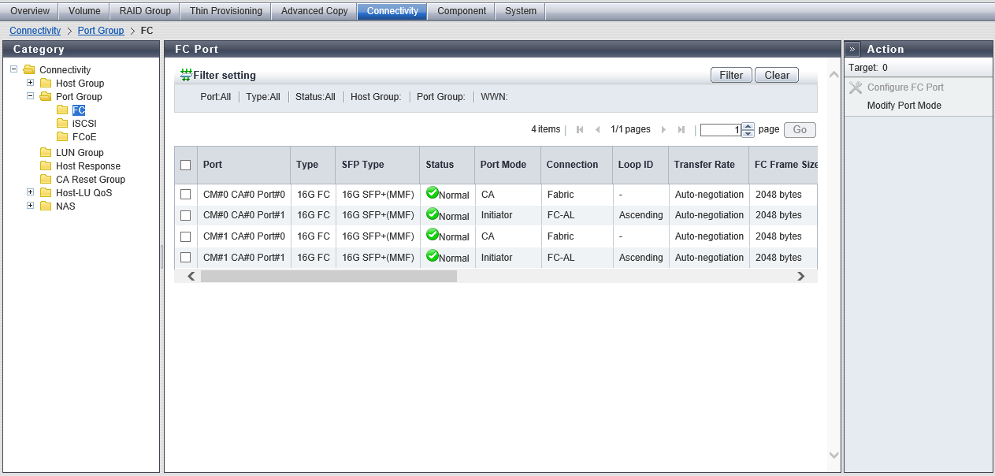Open the iSCSI folder icon
995x476 pixels.
click(x=62, y=124)
